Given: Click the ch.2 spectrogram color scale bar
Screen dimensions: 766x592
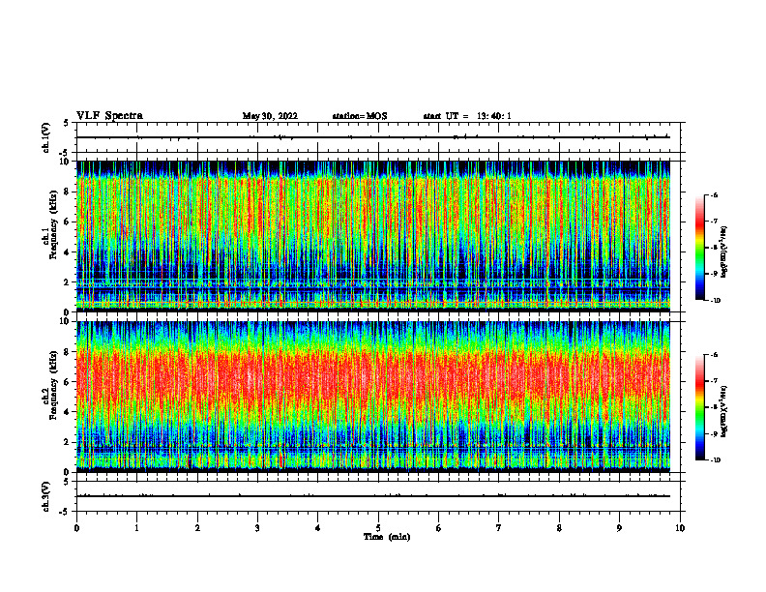Looking at the screenshot, I should coord(699,407).
